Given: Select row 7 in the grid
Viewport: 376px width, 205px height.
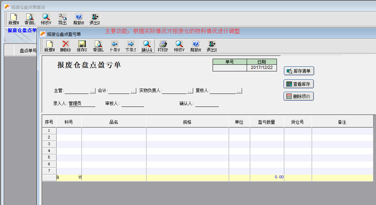Looking at the screenshot, I should pyautogui.click(x=49, y=171).
